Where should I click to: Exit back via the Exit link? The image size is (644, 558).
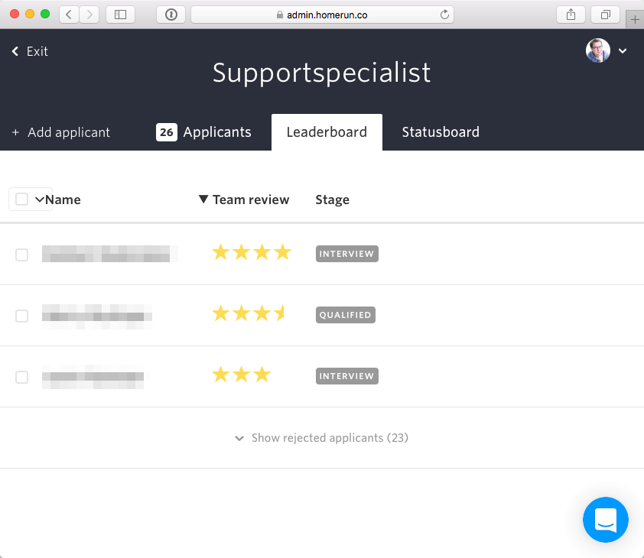pos(30,51)
